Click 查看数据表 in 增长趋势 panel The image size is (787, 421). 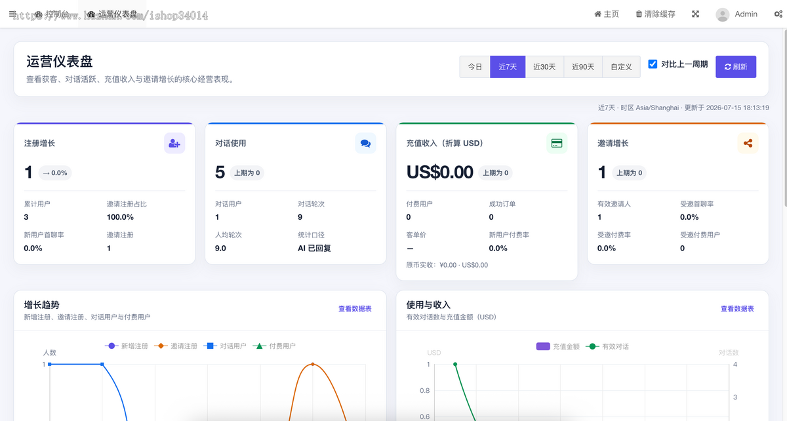[355, 309]
